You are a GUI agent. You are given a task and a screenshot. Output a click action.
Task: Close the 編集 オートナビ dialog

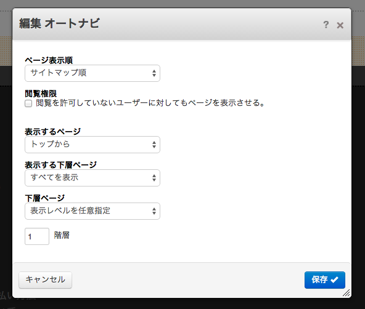pos(340,25)
